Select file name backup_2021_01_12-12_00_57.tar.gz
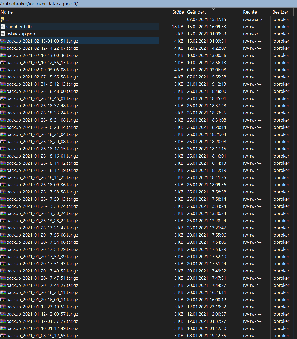 pyautogui.click(x=42, y=314)
